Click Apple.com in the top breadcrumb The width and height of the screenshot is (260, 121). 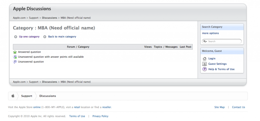pos(19,18)
